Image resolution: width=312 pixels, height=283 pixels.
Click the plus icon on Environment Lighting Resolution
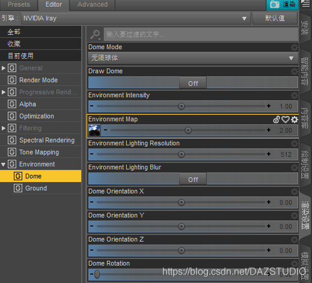pos(269,154)
